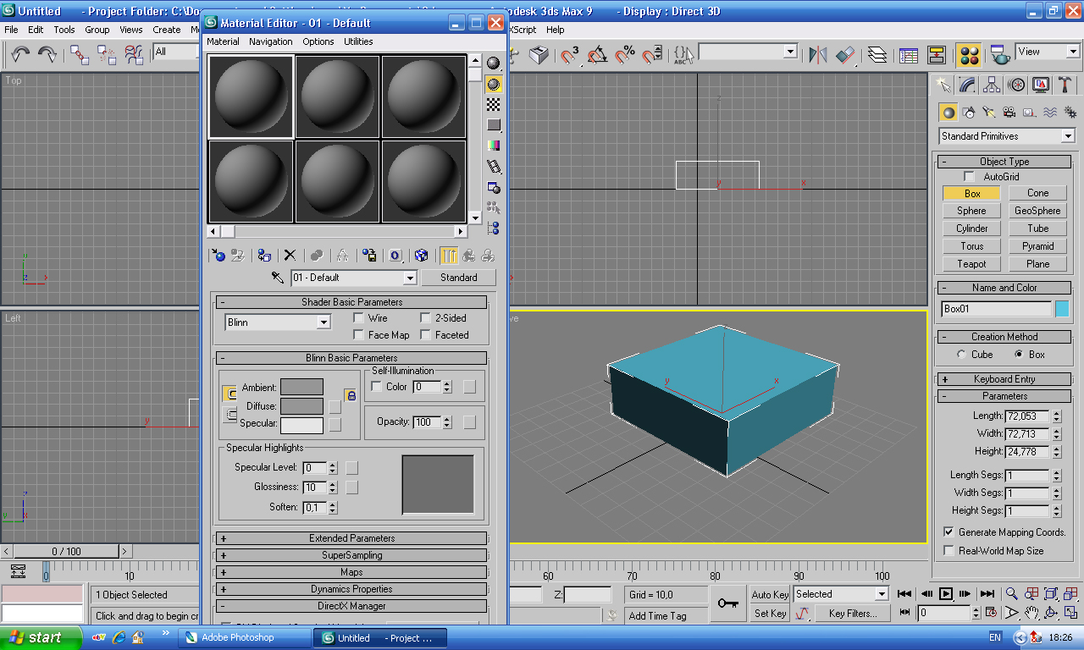The width and height of the screenshot is (1084, 650).
Task: Click the Teapot primitive button
Action: coord(972,264)
